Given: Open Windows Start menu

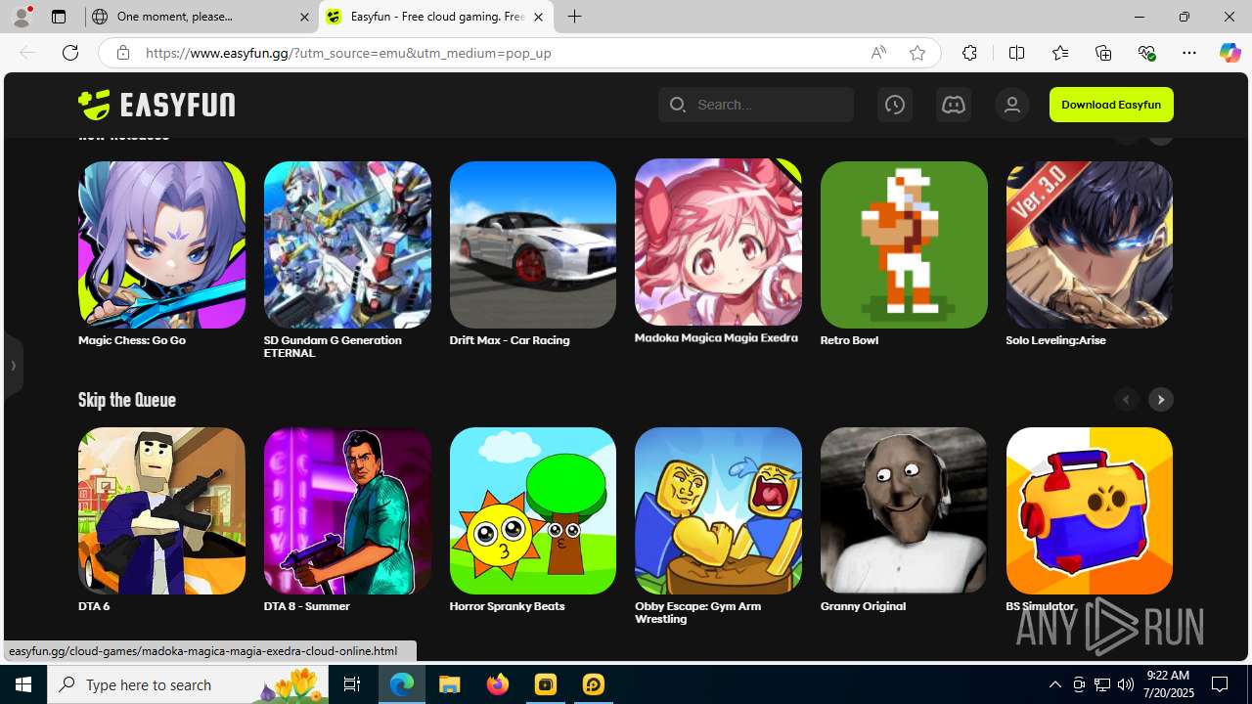Looking at the screenshot, I should (23, 684).
